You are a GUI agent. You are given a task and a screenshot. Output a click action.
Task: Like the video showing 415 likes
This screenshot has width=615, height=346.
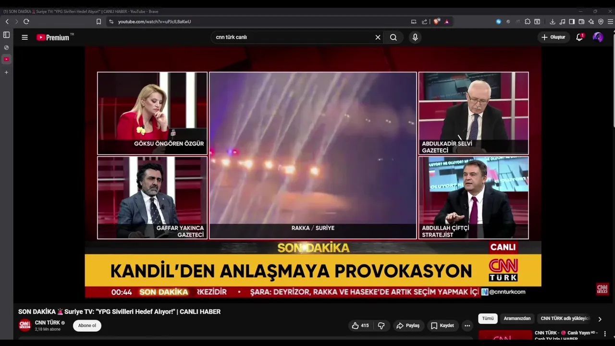(x=360, y=325)
